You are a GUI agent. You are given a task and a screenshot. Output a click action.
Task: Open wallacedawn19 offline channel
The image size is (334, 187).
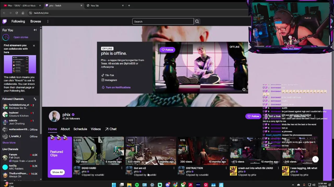point(20,129)
